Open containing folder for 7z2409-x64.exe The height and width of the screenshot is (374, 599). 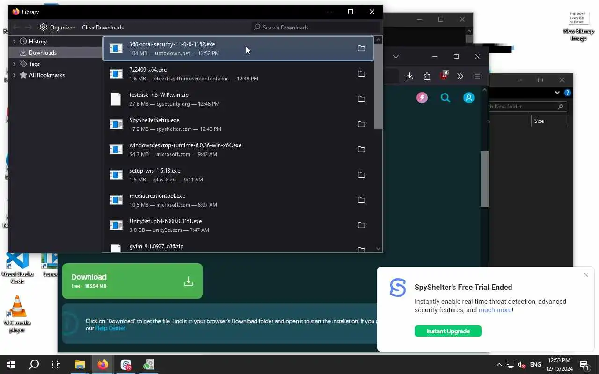coord(361,74)
